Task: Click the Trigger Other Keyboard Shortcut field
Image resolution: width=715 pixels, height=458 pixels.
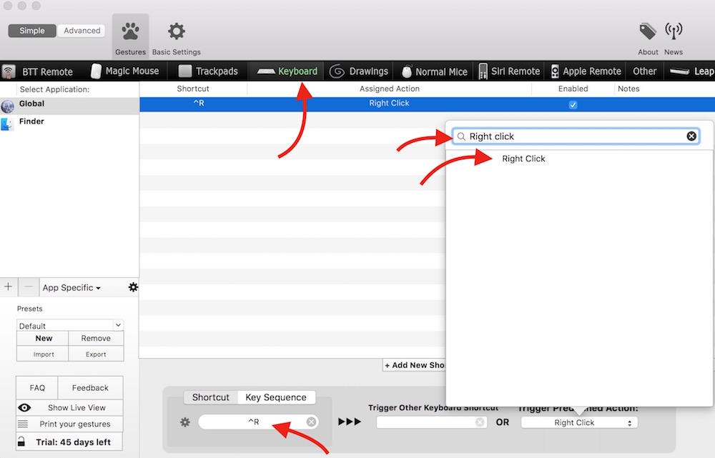Action: (x=427, y=422)
